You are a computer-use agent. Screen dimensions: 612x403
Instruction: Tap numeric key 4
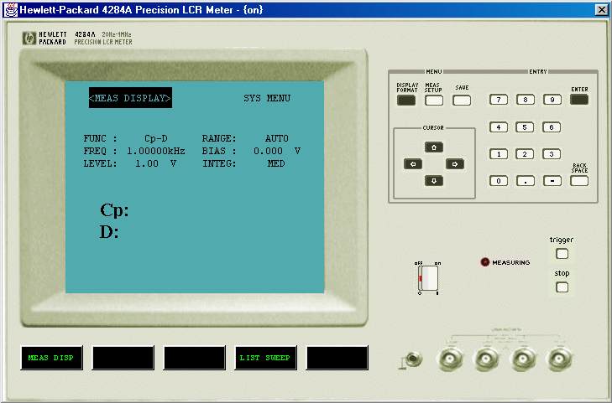pyautogui.click(x=499, y=127)
